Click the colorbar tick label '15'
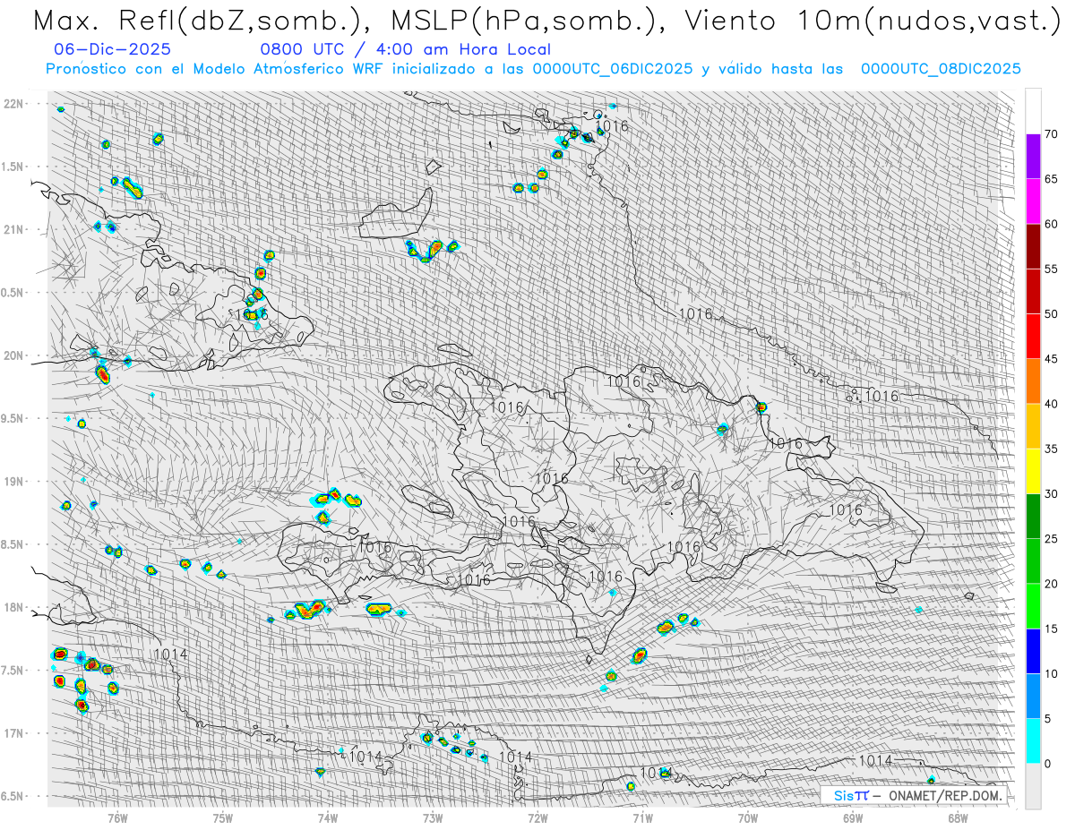The height and width of the screenshot is (830, 1075). (1051, 629)
